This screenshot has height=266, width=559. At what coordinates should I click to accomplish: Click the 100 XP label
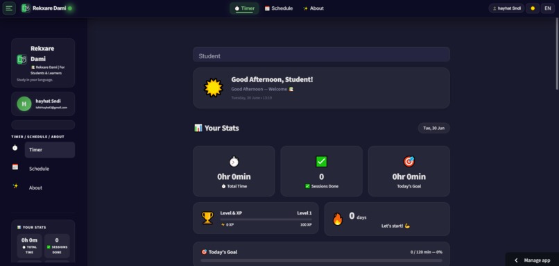click(x=306, y=225)
